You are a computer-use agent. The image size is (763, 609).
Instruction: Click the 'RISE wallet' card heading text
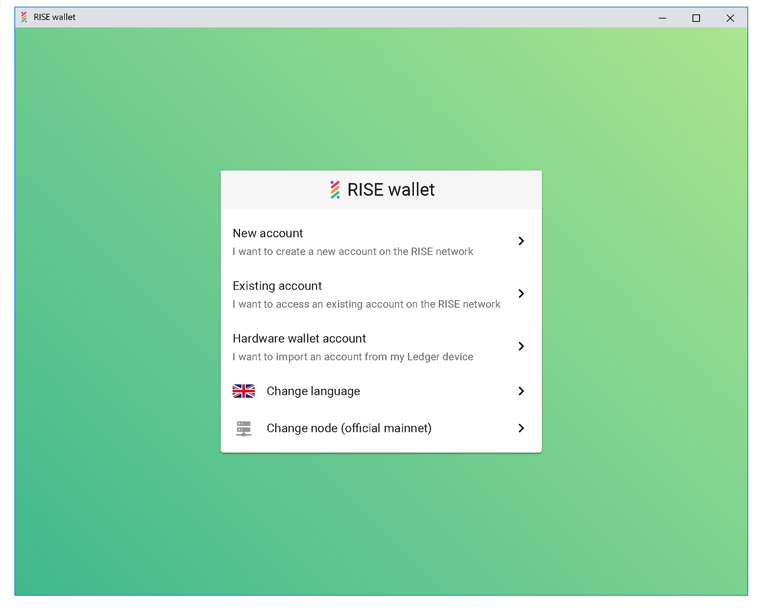click(x=391, y=190)
